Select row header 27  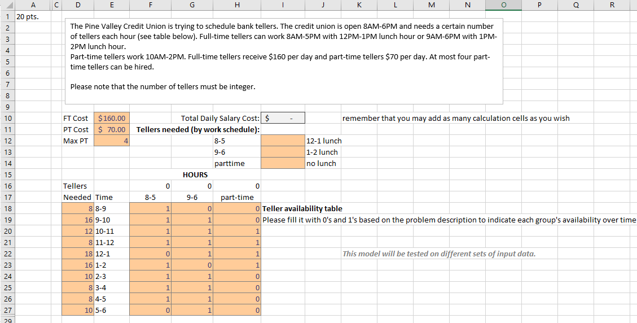(x=7, y=311)
